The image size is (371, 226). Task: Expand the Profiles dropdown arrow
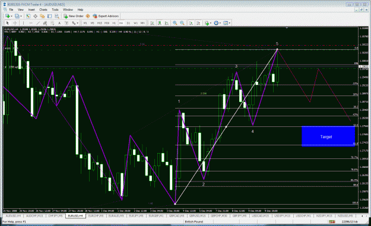21,16
